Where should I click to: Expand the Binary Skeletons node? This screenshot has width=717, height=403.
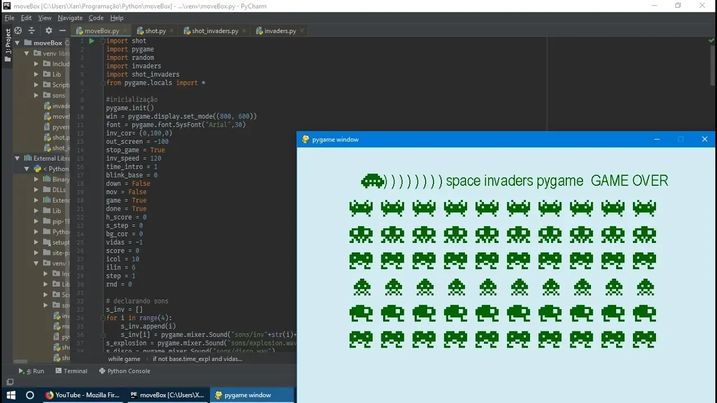tap(36, 179)
